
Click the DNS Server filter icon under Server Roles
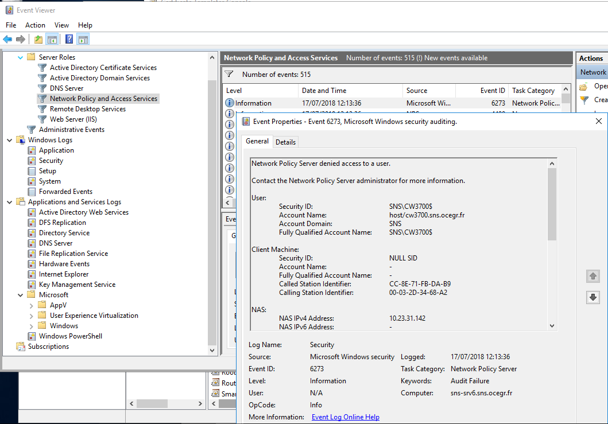(42, 88)
